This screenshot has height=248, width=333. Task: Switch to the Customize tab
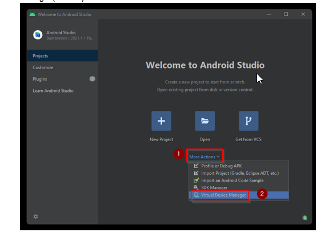click(62, 67)
